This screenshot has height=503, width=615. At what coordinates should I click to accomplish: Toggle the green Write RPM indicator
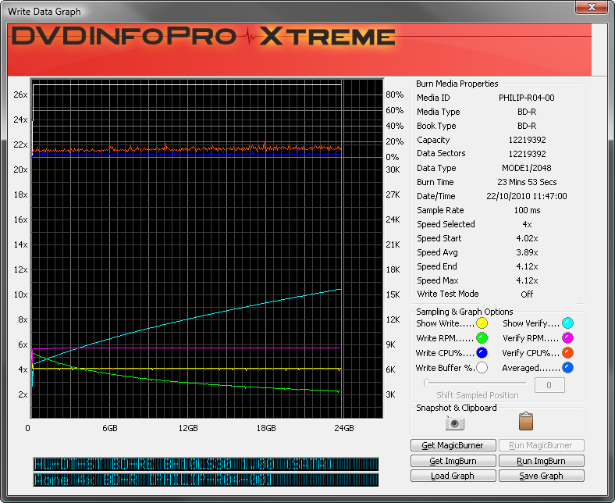click(x=482, y=338)
